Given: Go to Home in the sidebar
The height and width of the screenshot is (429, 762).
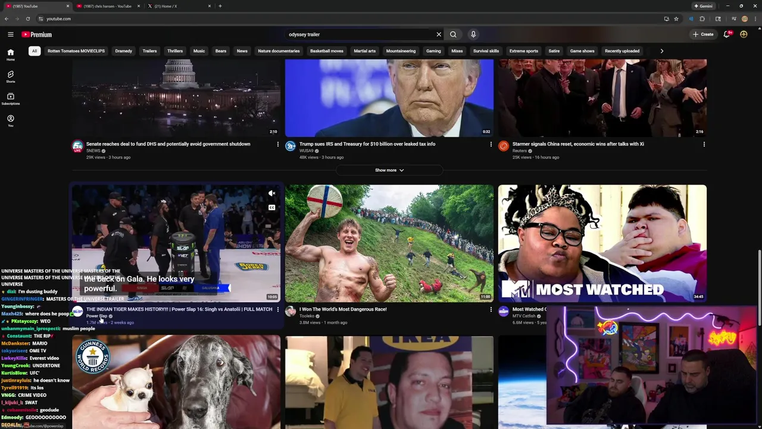Looking at the screenshot, I should click(10, 55).
